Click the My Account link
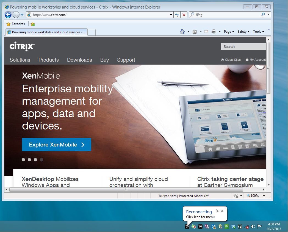This screenshot has height=232, width=288. [257, 60]
